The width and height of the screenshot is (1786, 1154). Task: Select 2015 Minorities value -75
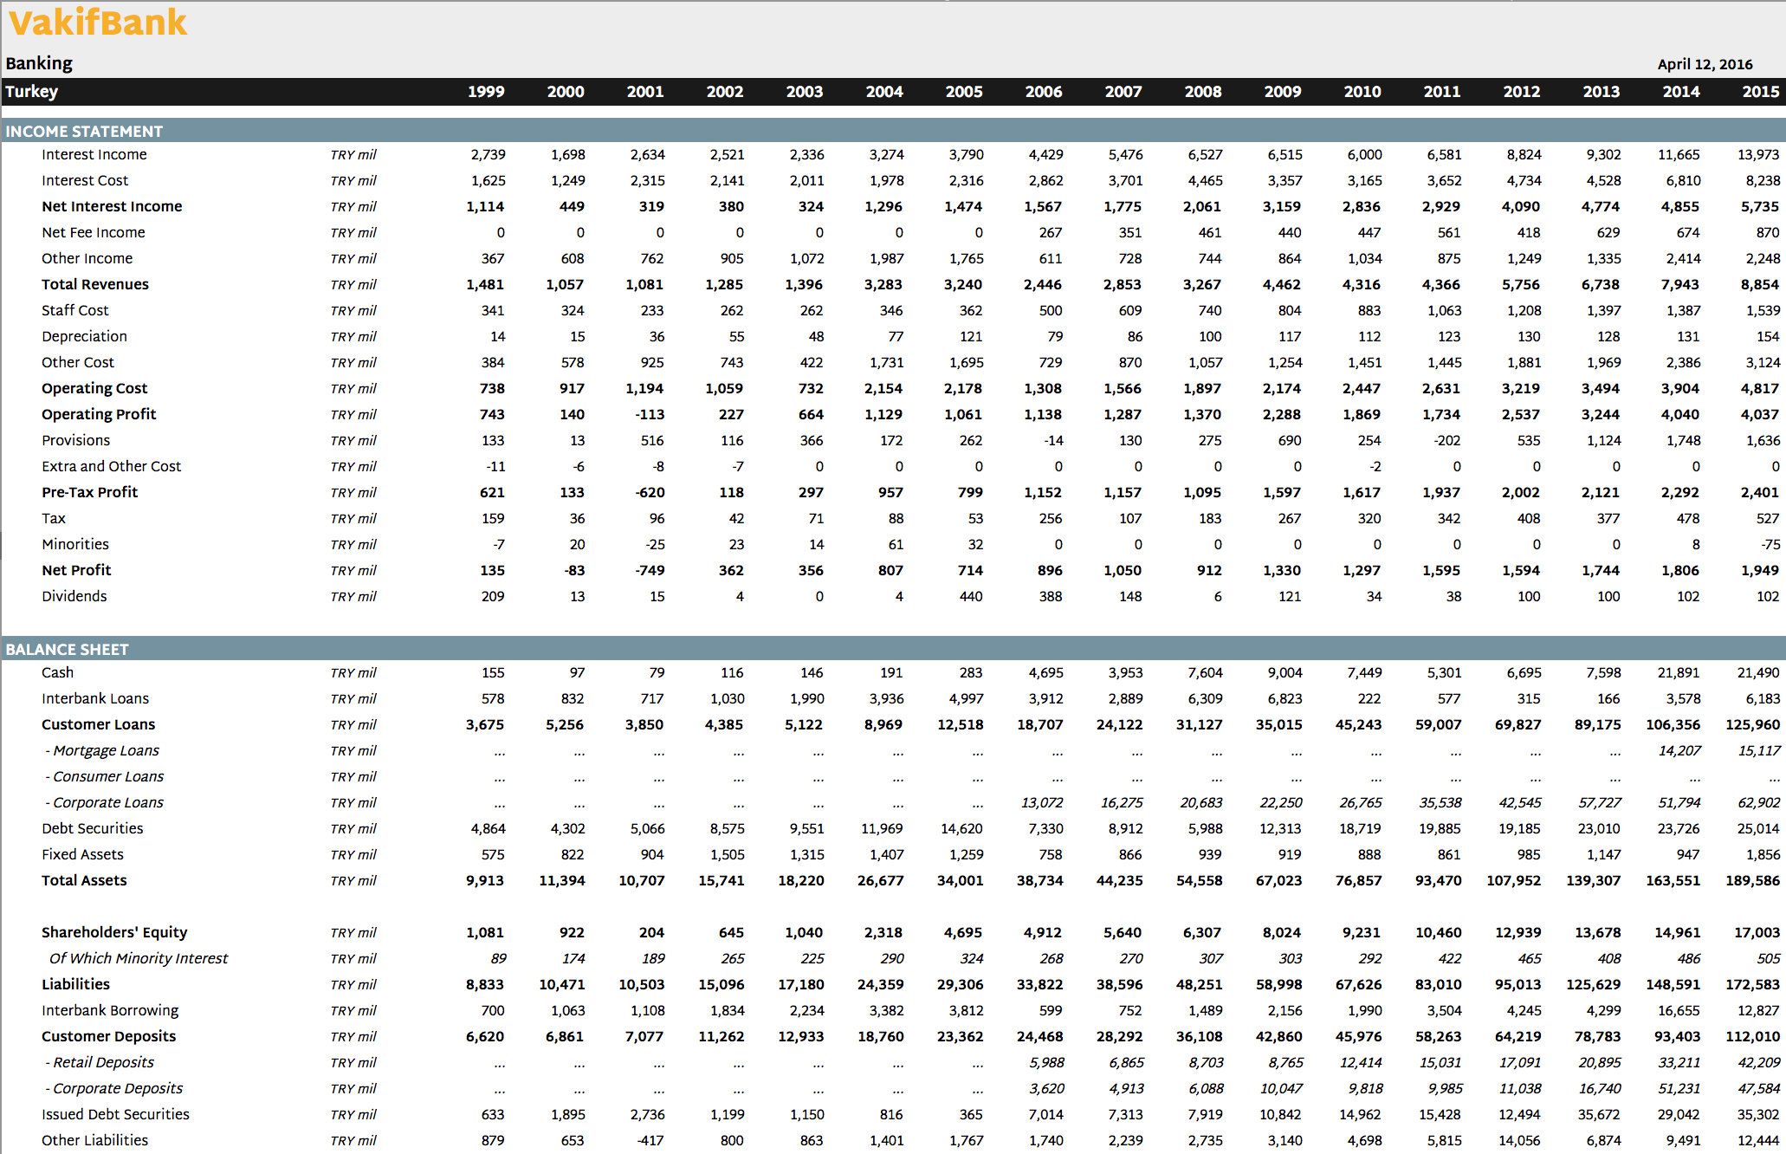[x=1770, y=544]
